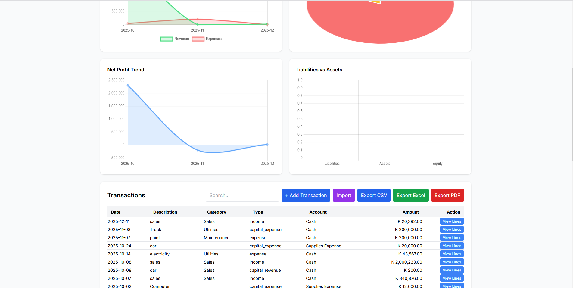View lines for 2025-12-11 sales transaction
573x288 pixels.
pos(452,221)
